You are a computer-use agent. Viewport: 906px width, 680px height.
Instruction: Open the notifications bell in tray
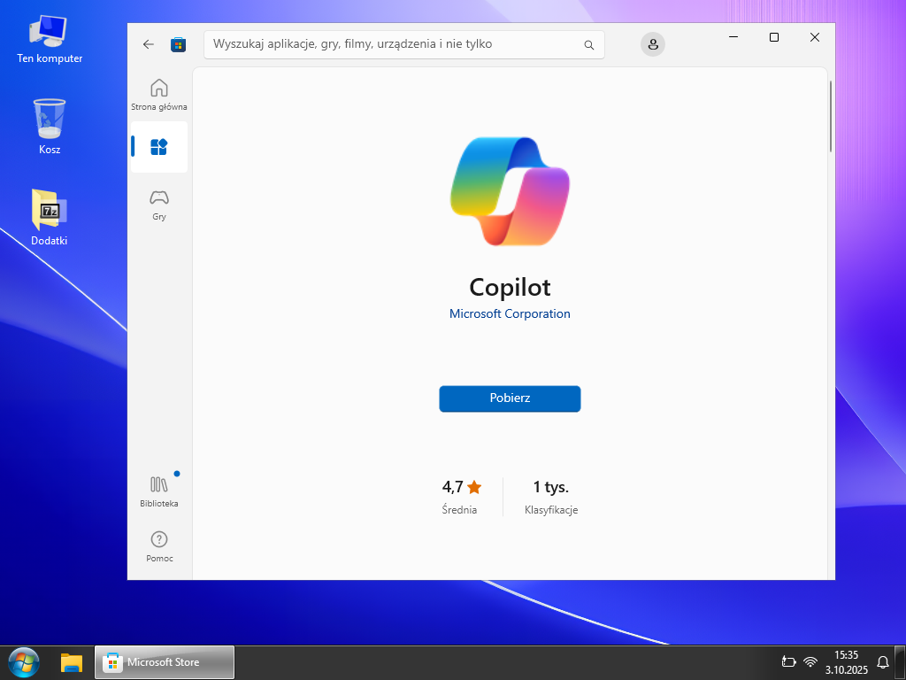click(882, 661)
